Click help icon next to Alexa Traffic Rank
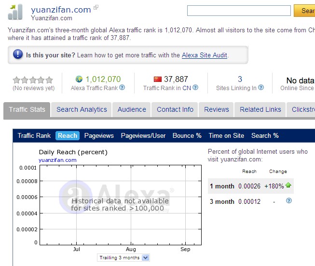Image resolution: width=315 pixels, height=266 pixels. point(122,88)
